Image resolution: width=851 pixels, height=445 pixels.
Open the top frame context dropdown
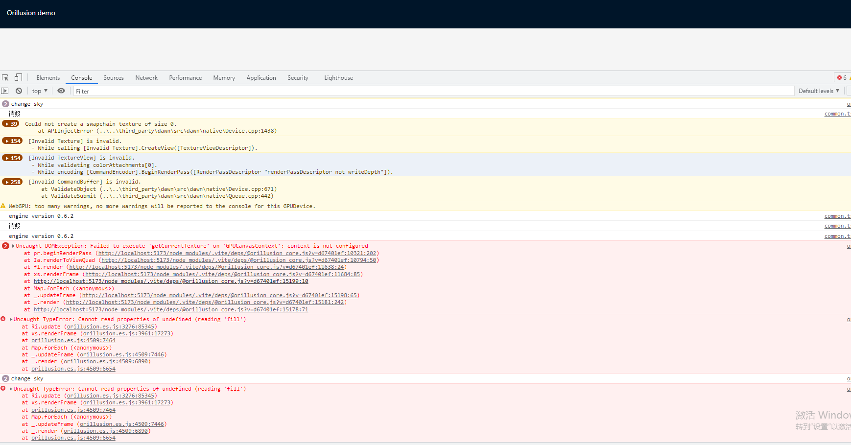tap(39, 91)
